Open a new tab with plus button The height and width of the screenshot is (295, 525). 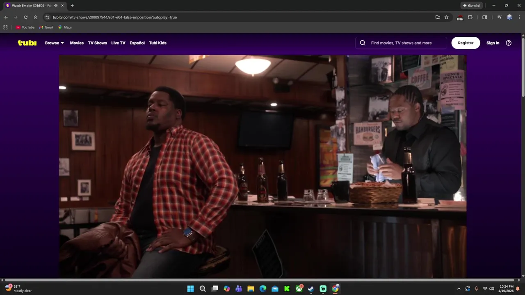pyautogui.click(x=72, y=6)
